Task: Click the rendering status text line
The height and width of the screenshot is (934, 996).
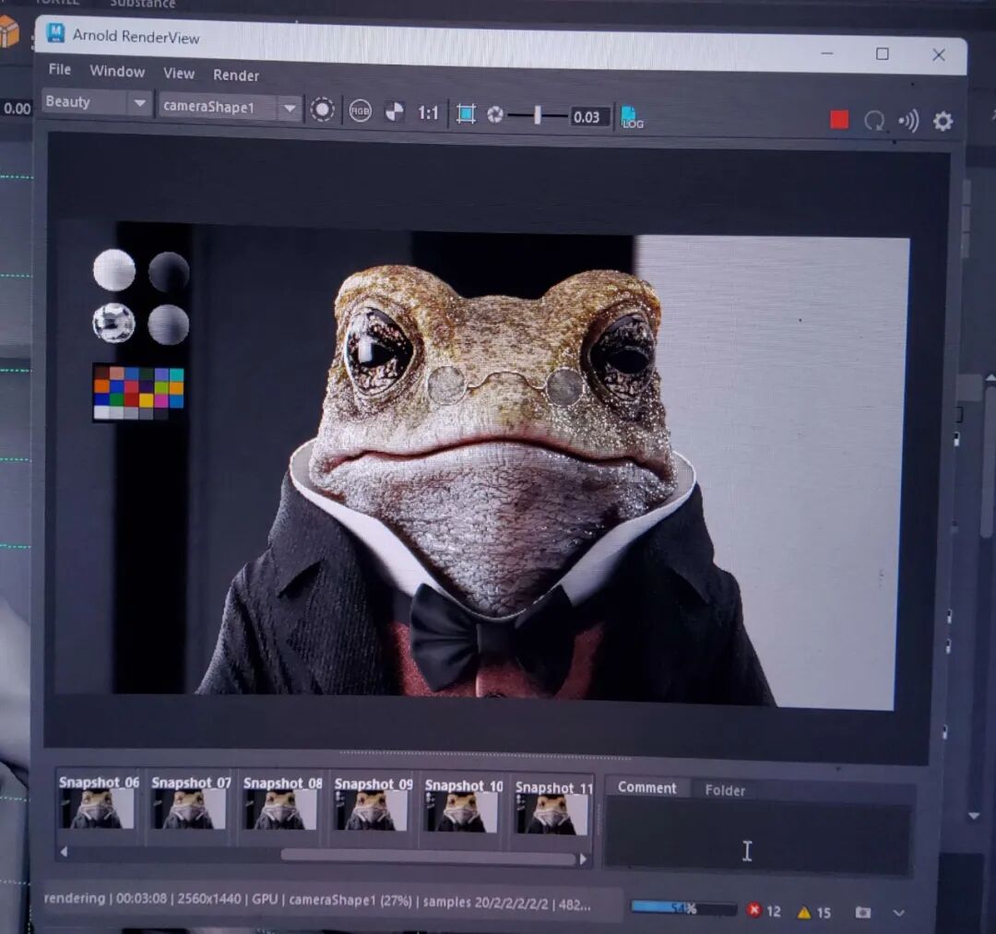Action: (317, 901)
